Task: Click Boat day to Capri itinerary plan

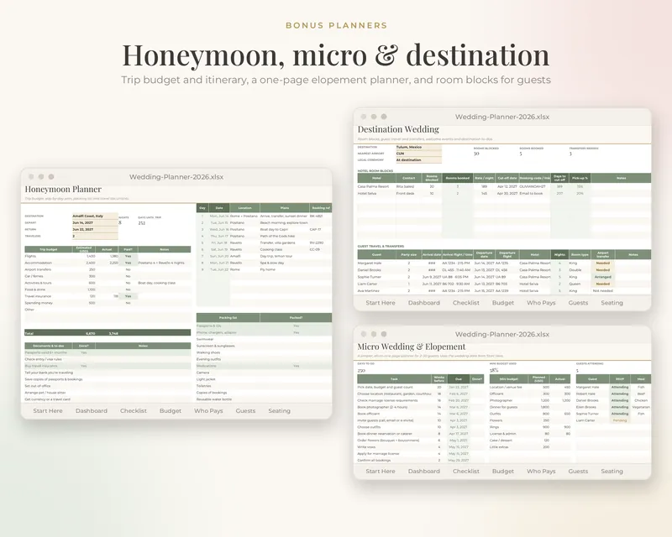Action: click(x=273, y=230)
